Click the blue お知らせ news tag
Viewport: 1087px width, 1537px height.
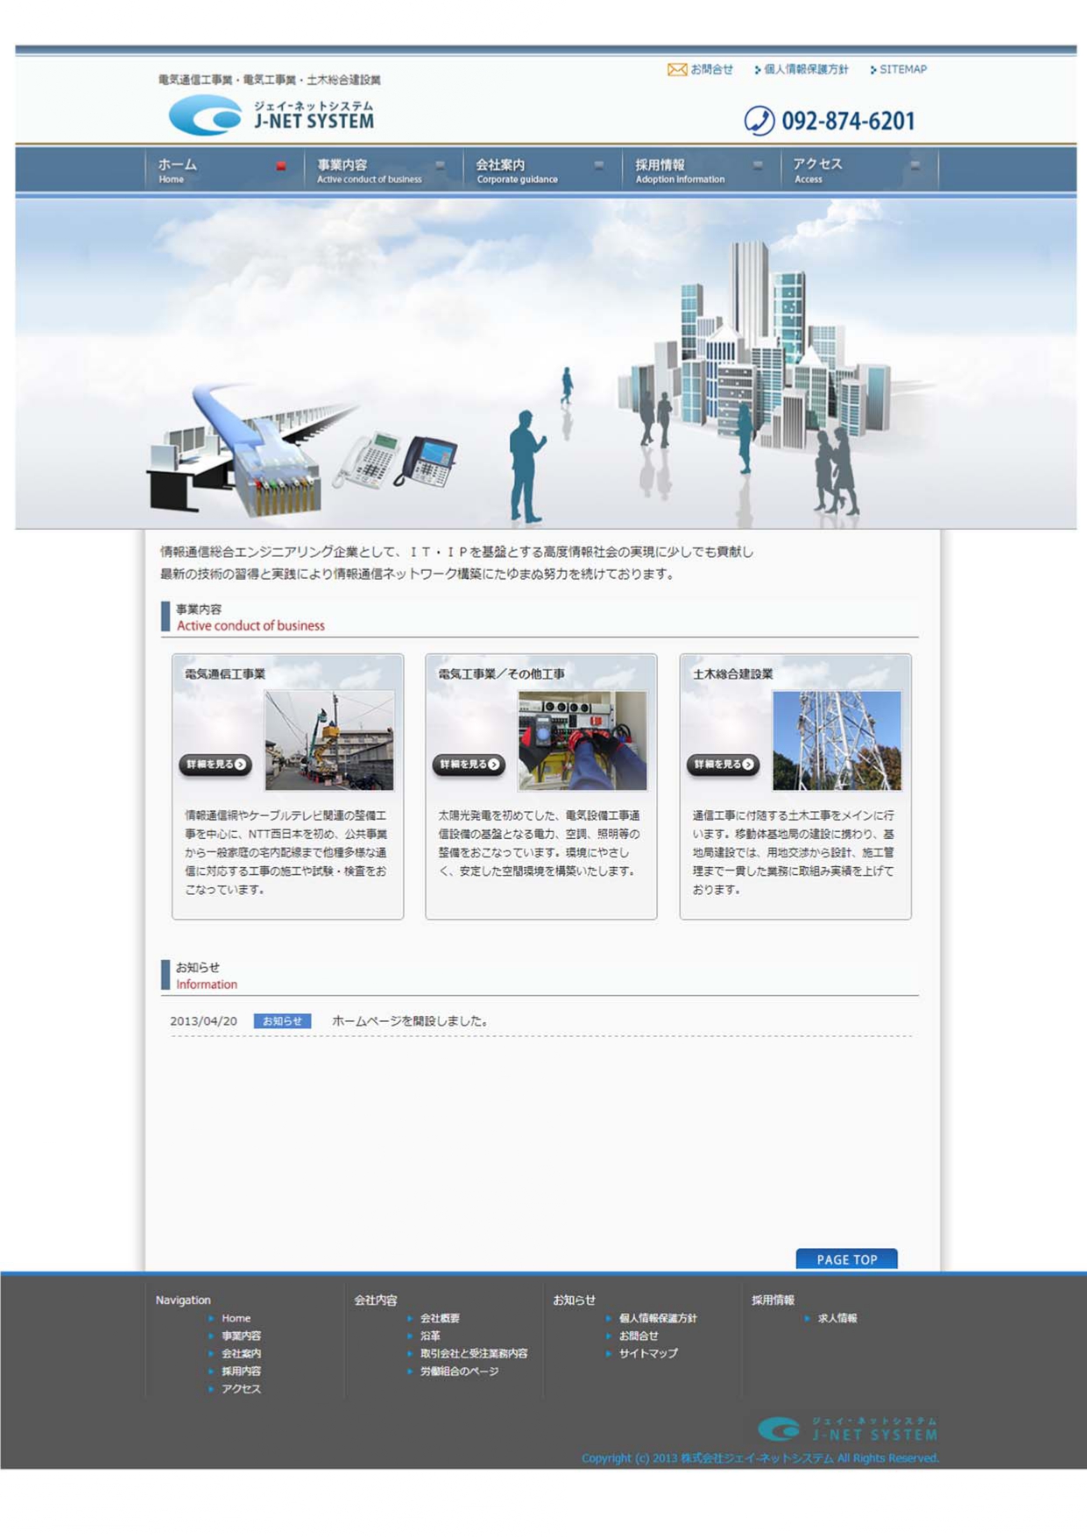coord(282,1021)
